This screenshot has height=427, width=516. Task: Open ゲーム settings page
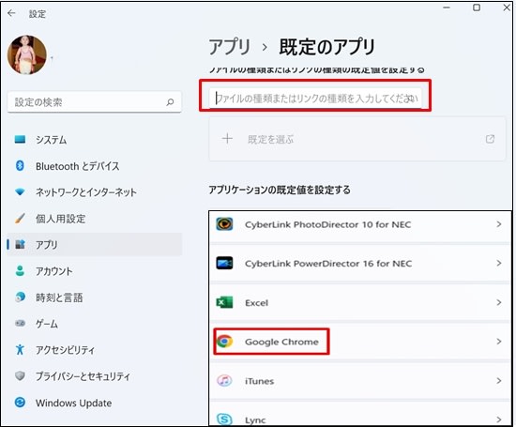tap(94, 324)
